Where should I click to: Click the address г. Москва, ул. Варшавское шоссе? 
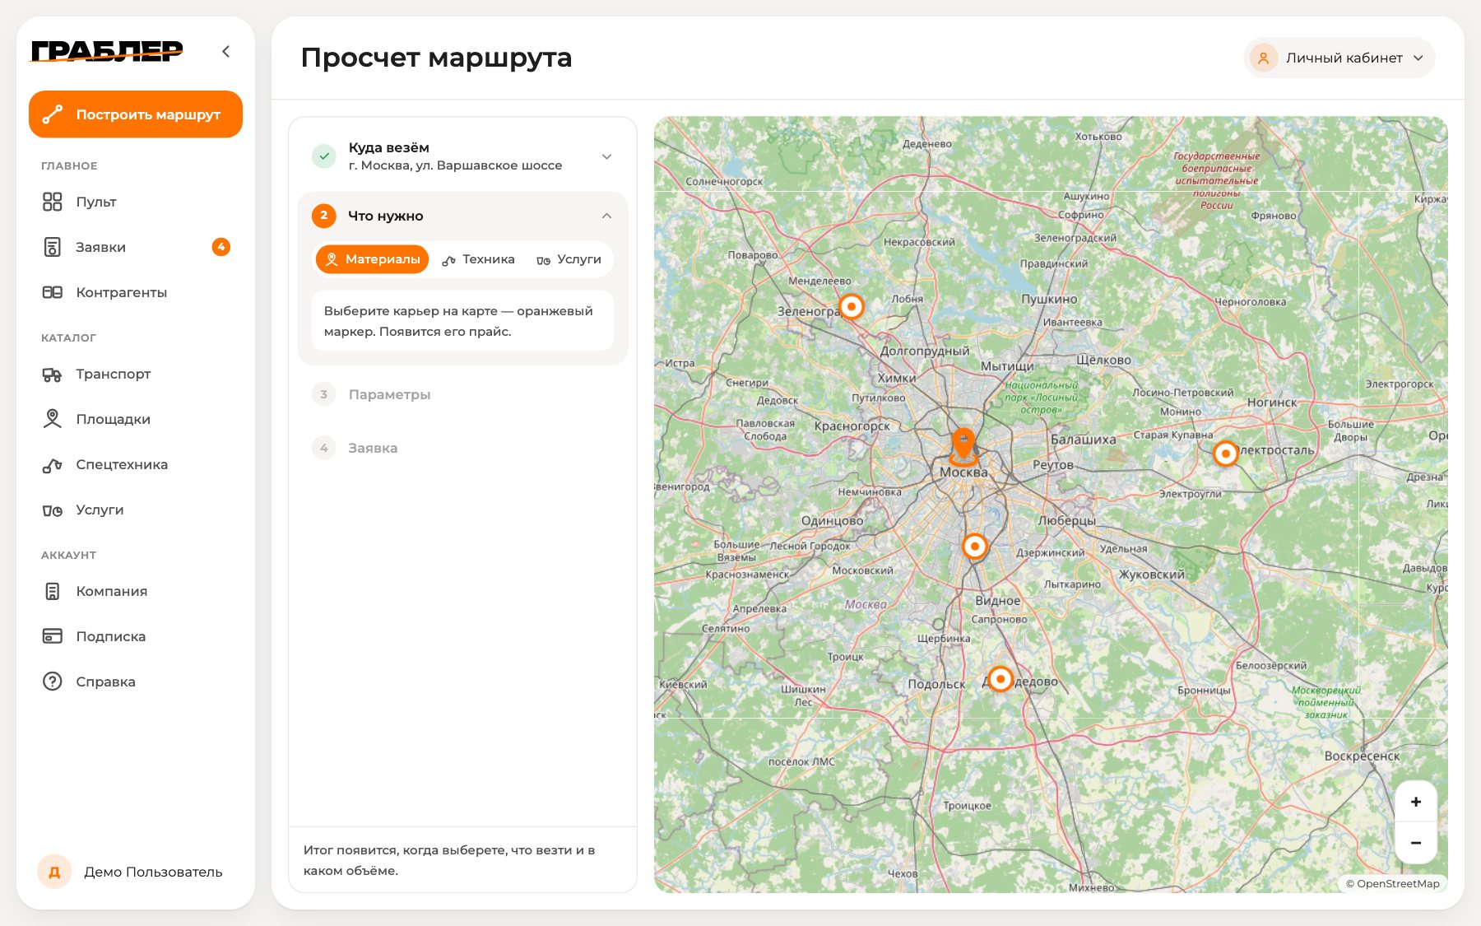[455, 165]
